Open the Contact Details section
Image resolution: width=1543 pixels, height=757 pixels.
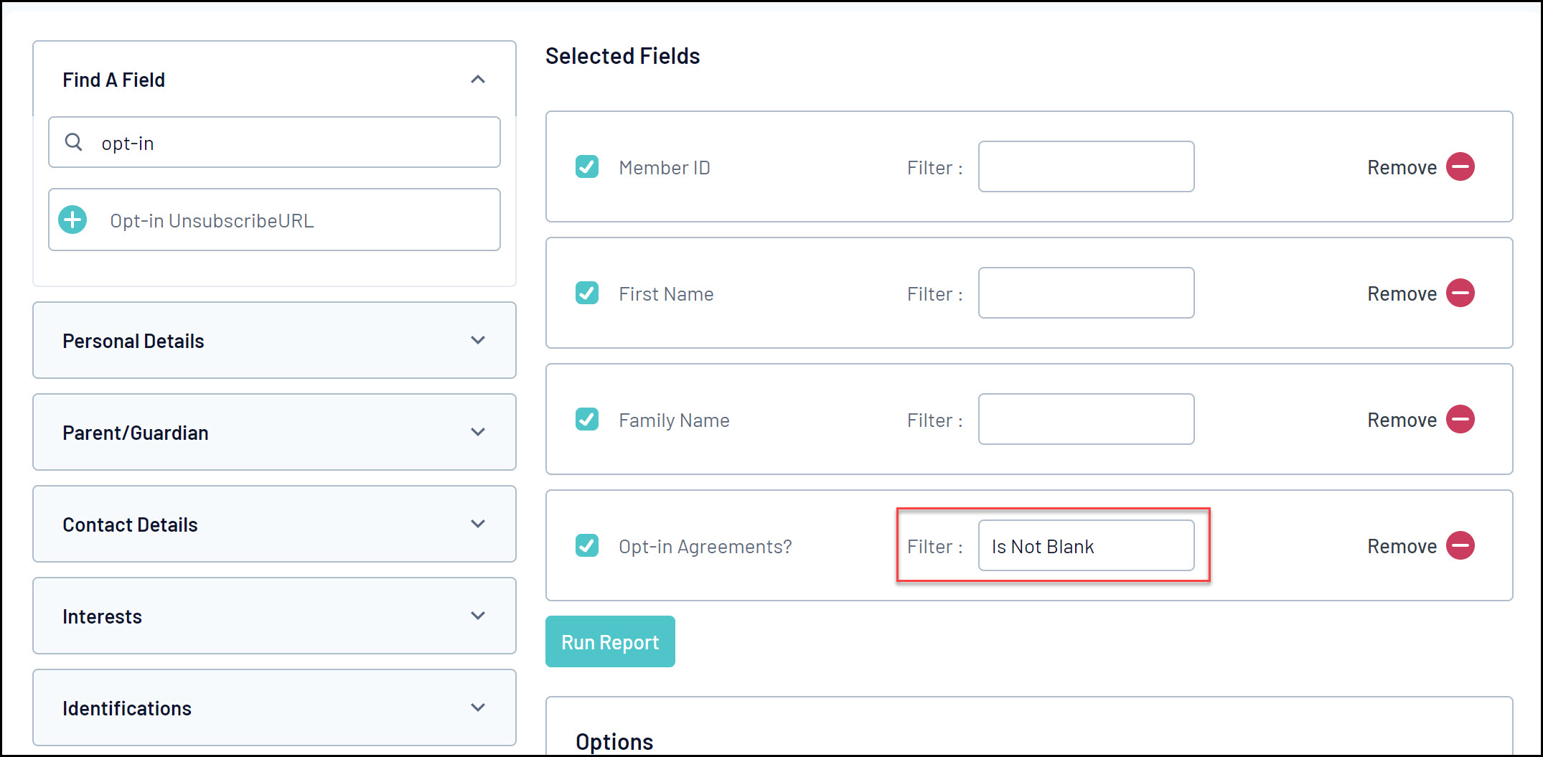[x=478, y=525]
